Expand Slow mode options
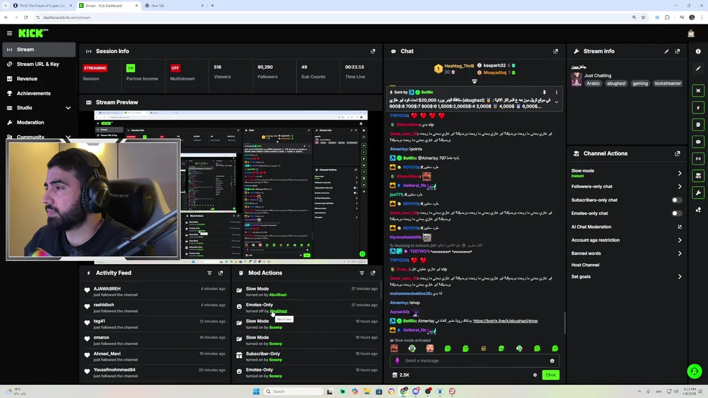This screenshot has width=708, height=398. pos(680,174)
